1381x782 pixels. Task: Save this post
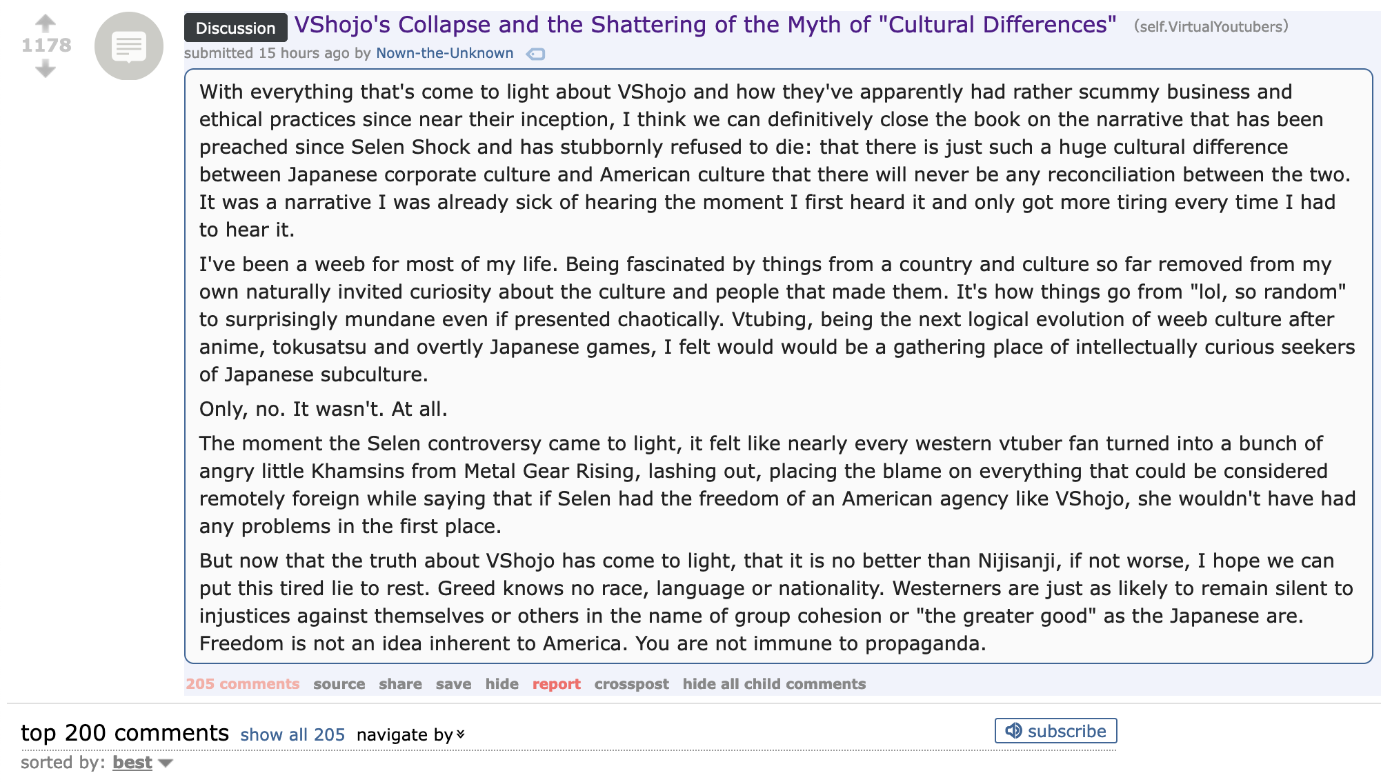pyautogui.click(x=454, y=684)
